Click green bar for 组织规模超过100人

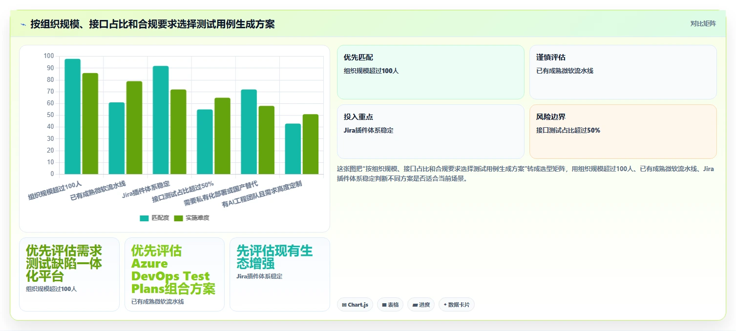coord(90,123)
